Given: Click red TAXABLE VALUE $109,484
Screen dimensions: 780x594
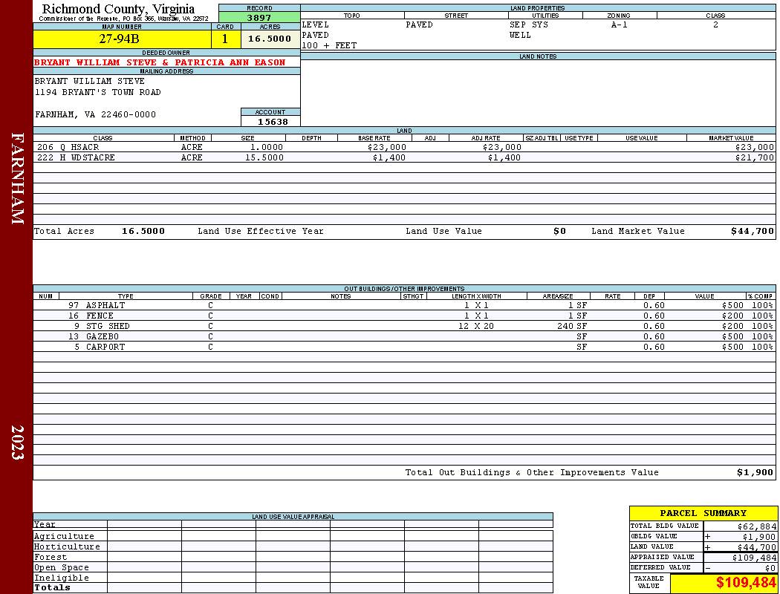Looking at the screenshot, I should click(x=746, y=583).
